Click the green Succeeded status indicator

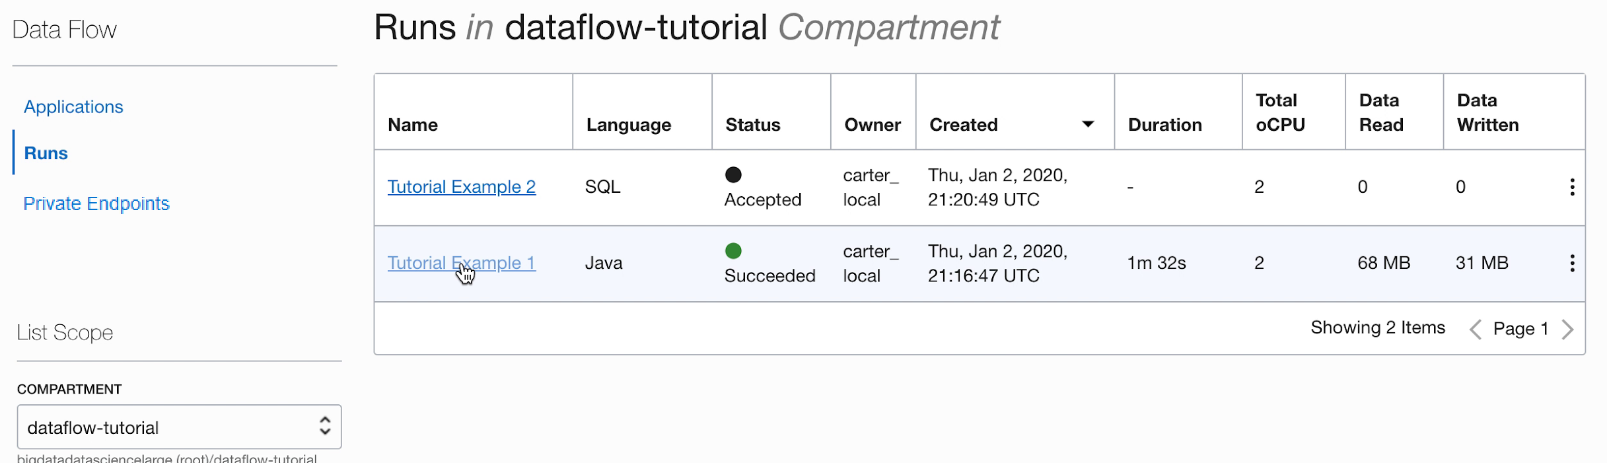733,251
